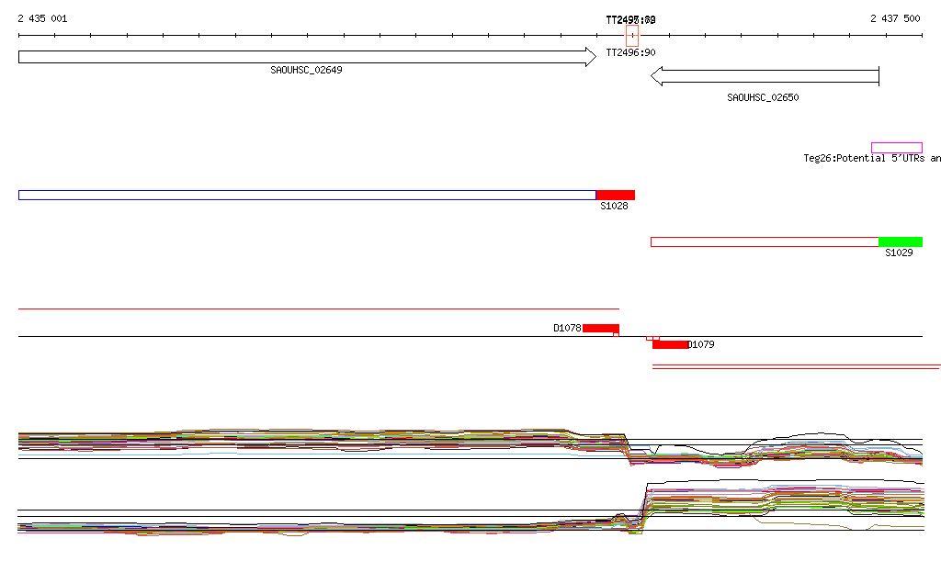
Task: Select the long red horizontal line above D1078
Action: pyautogui.click(x=318, y=309)
